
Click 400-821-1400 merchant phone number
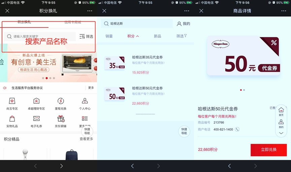tap(223, 129)
